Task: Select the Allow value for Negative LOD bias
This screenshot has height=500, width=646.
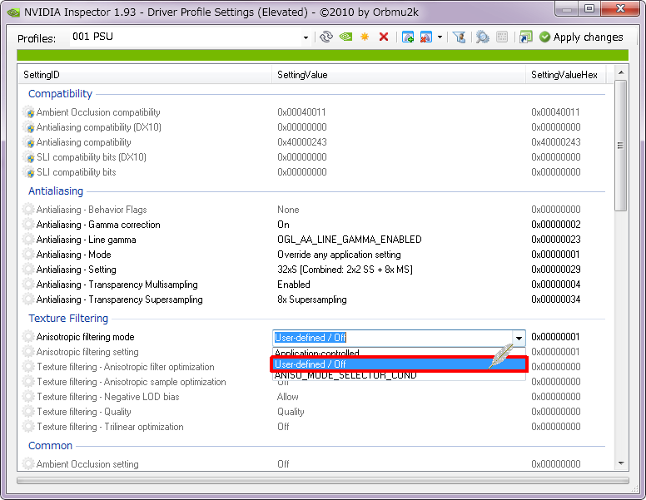Action: click(x=287, y=397)
